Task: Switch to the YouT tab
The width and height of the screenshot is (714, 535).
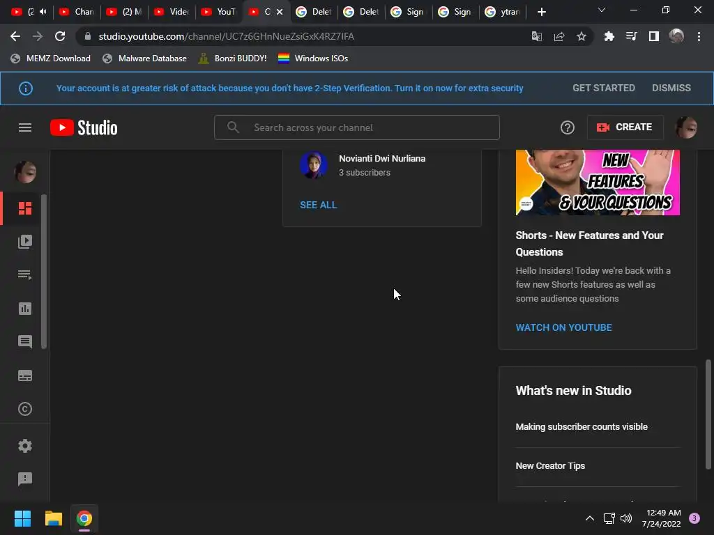Action: pyautogui.click(x=219, y=12)
